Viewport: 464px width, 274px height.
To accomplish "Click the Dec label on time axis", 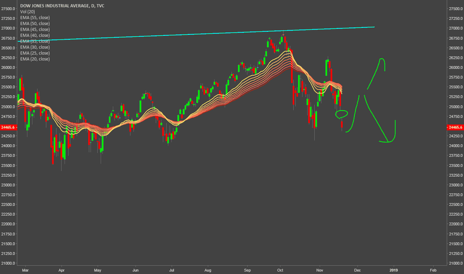I will [x=357, y=270].
